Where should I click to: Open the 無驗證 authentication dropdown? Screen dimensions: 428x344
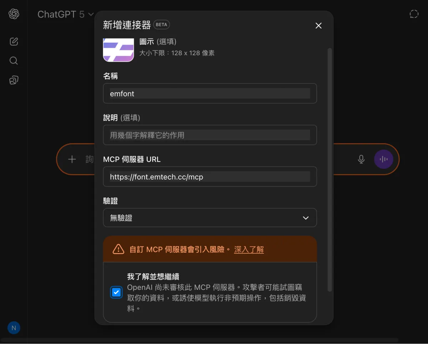(210, 218)
